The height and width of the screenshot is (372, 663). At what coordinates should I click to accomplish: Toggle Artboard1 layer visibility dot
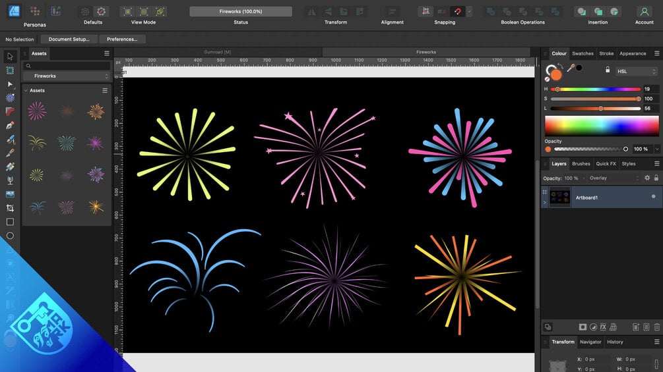pyautogui.click(x=653, y=197)
